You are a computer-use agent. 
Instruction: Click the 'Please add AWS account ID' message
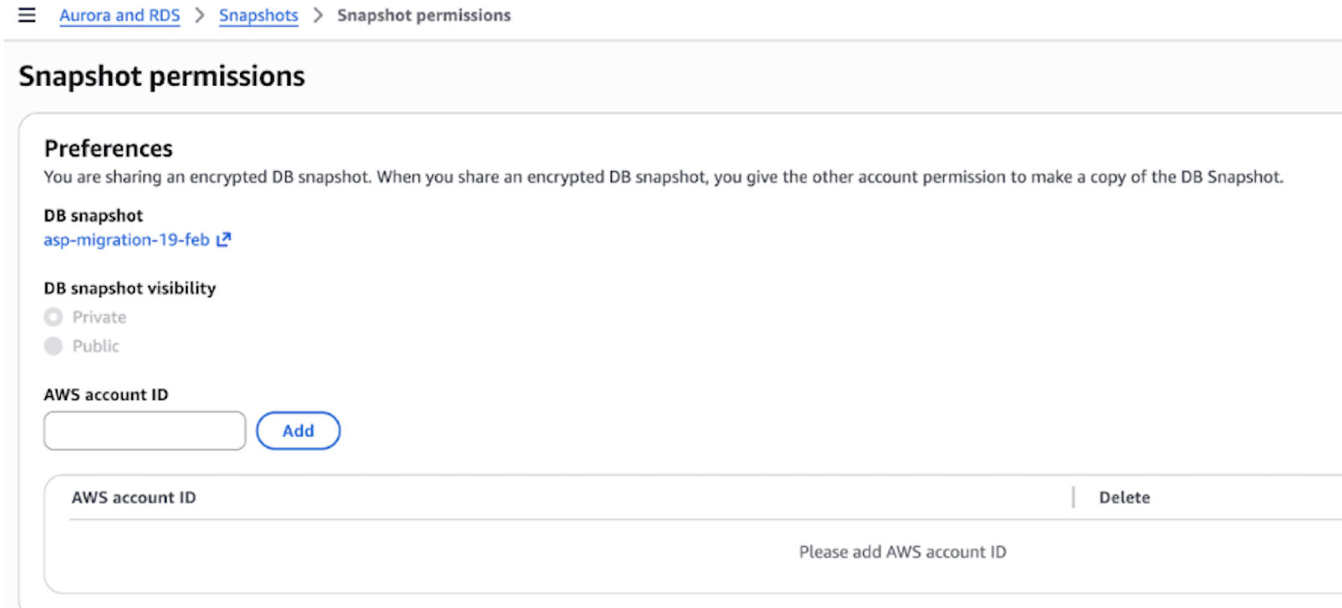(902, 552)
